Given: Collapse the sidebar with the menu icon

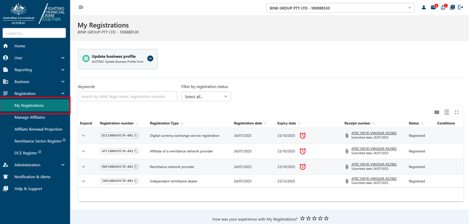Looking at the screenshot, I should 81,7.
